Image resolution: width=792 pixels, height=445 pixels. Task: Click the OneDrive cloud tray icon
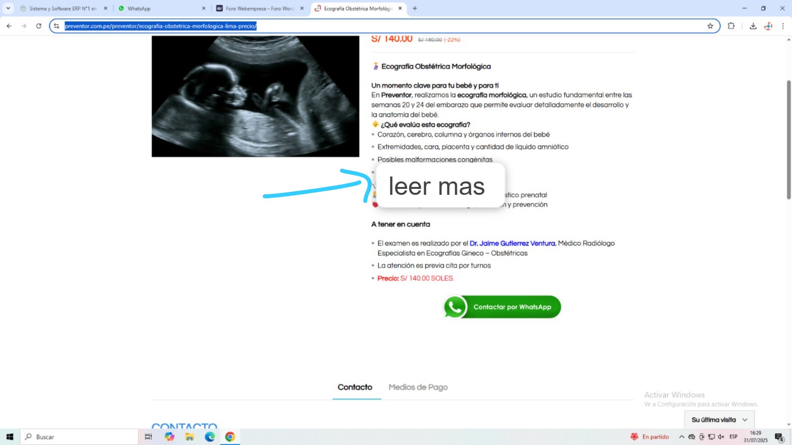click(692, 437)
